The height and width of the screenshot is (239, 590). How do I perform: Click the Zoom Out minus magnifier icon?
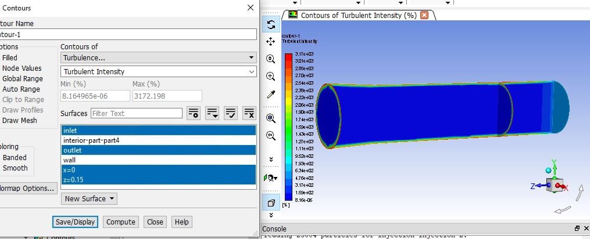270,135
